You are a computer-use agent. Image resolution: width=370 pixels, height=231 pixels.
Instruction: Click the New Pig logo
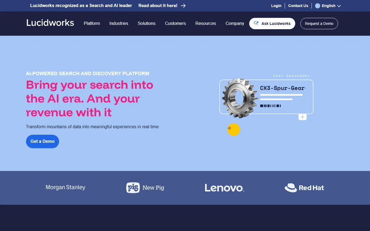pos(145,188)
